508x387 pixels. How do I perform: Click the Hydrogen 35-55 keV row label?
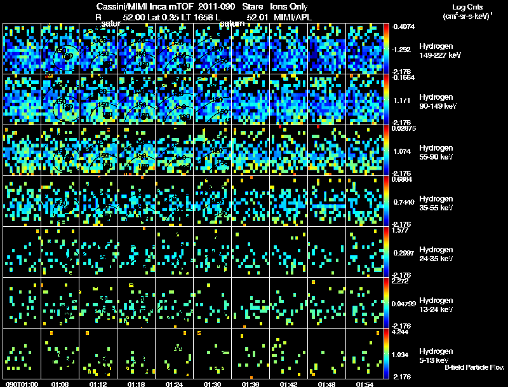pyautogui.click(x=436, y=203)
